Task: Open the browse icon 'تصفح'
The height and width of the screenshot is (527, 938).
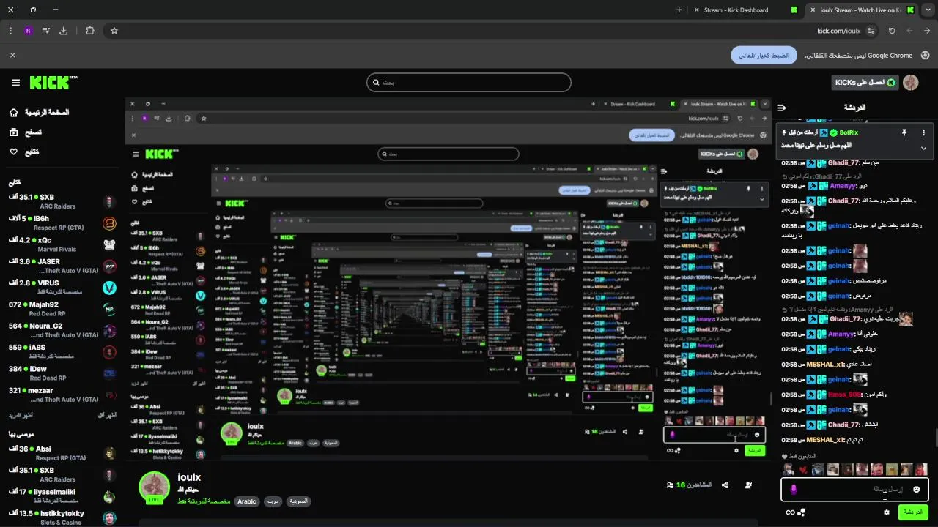Action: point(14,132)
